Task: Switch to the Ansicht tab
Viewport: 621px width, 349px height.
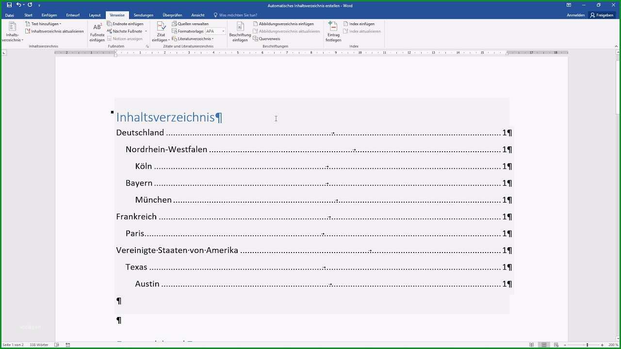Action: (198, 15)
